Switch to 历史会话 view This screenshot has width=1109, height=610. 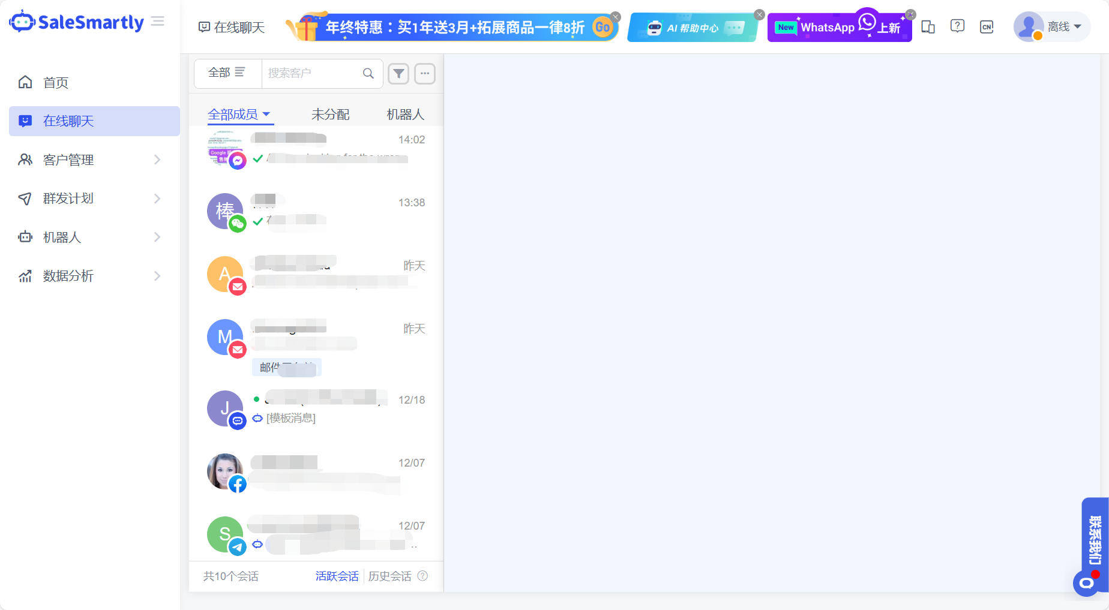tap(390, 576)
